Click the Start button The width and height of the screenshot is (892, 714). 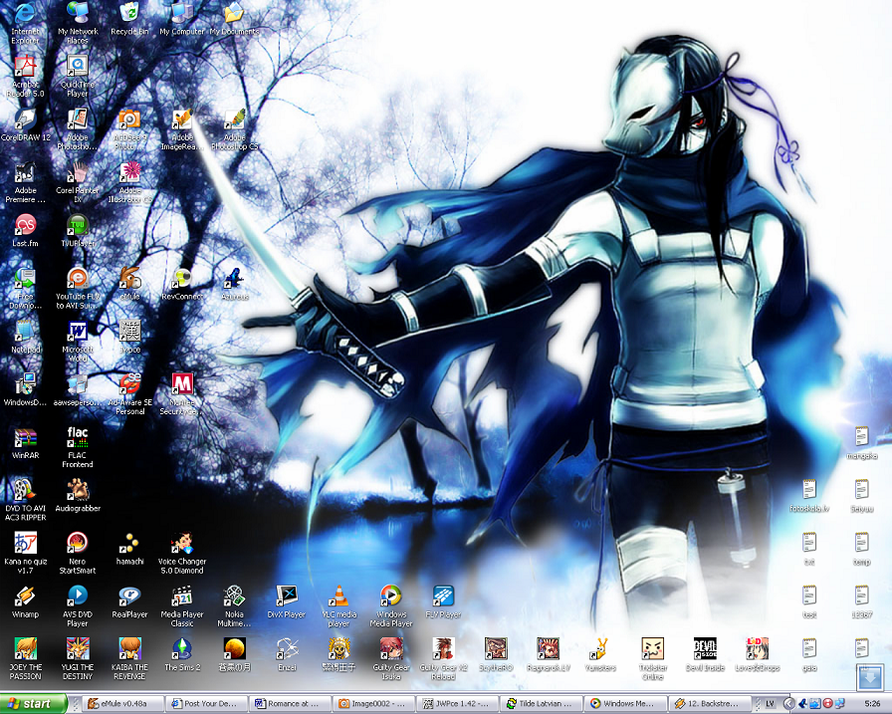pyautogui.click(x=33, y=704)
